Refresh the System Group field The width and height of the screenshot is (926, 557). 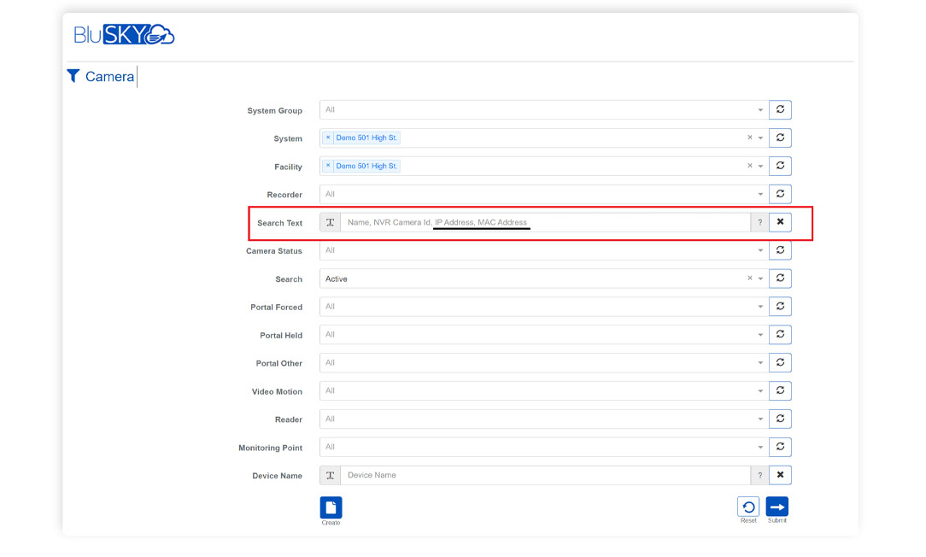tap(780, 110)
